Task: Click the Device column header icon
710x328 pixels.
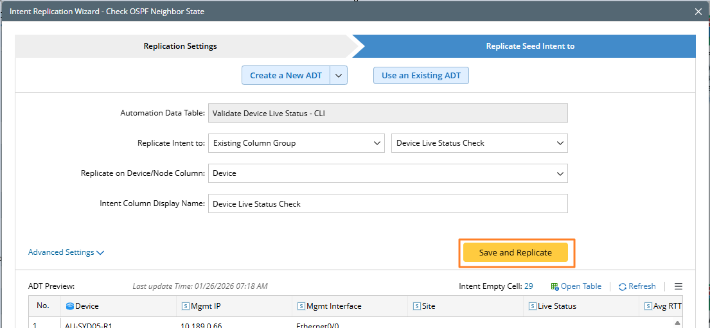Action: click(70, 306)
